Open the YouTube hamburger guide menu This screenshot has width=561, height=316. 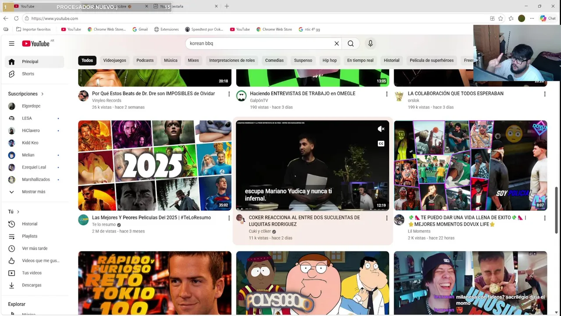(x=12, y=43)
